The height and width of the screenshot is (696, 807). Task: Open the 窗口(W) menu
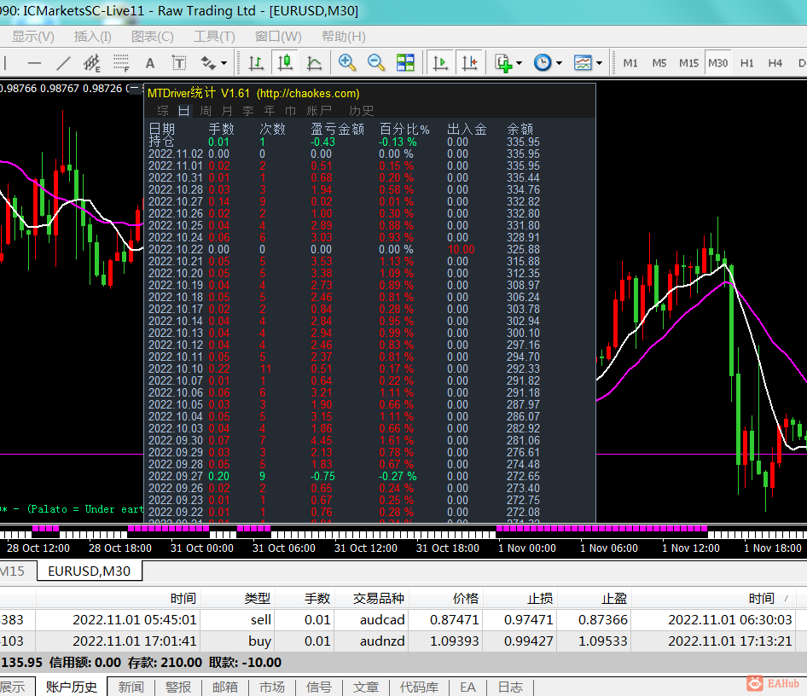pyautogui.click(x=278, y=37)
